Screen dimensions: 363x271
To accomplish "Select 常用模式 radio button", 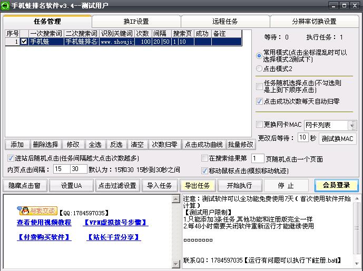I will [x=259, y=55].
